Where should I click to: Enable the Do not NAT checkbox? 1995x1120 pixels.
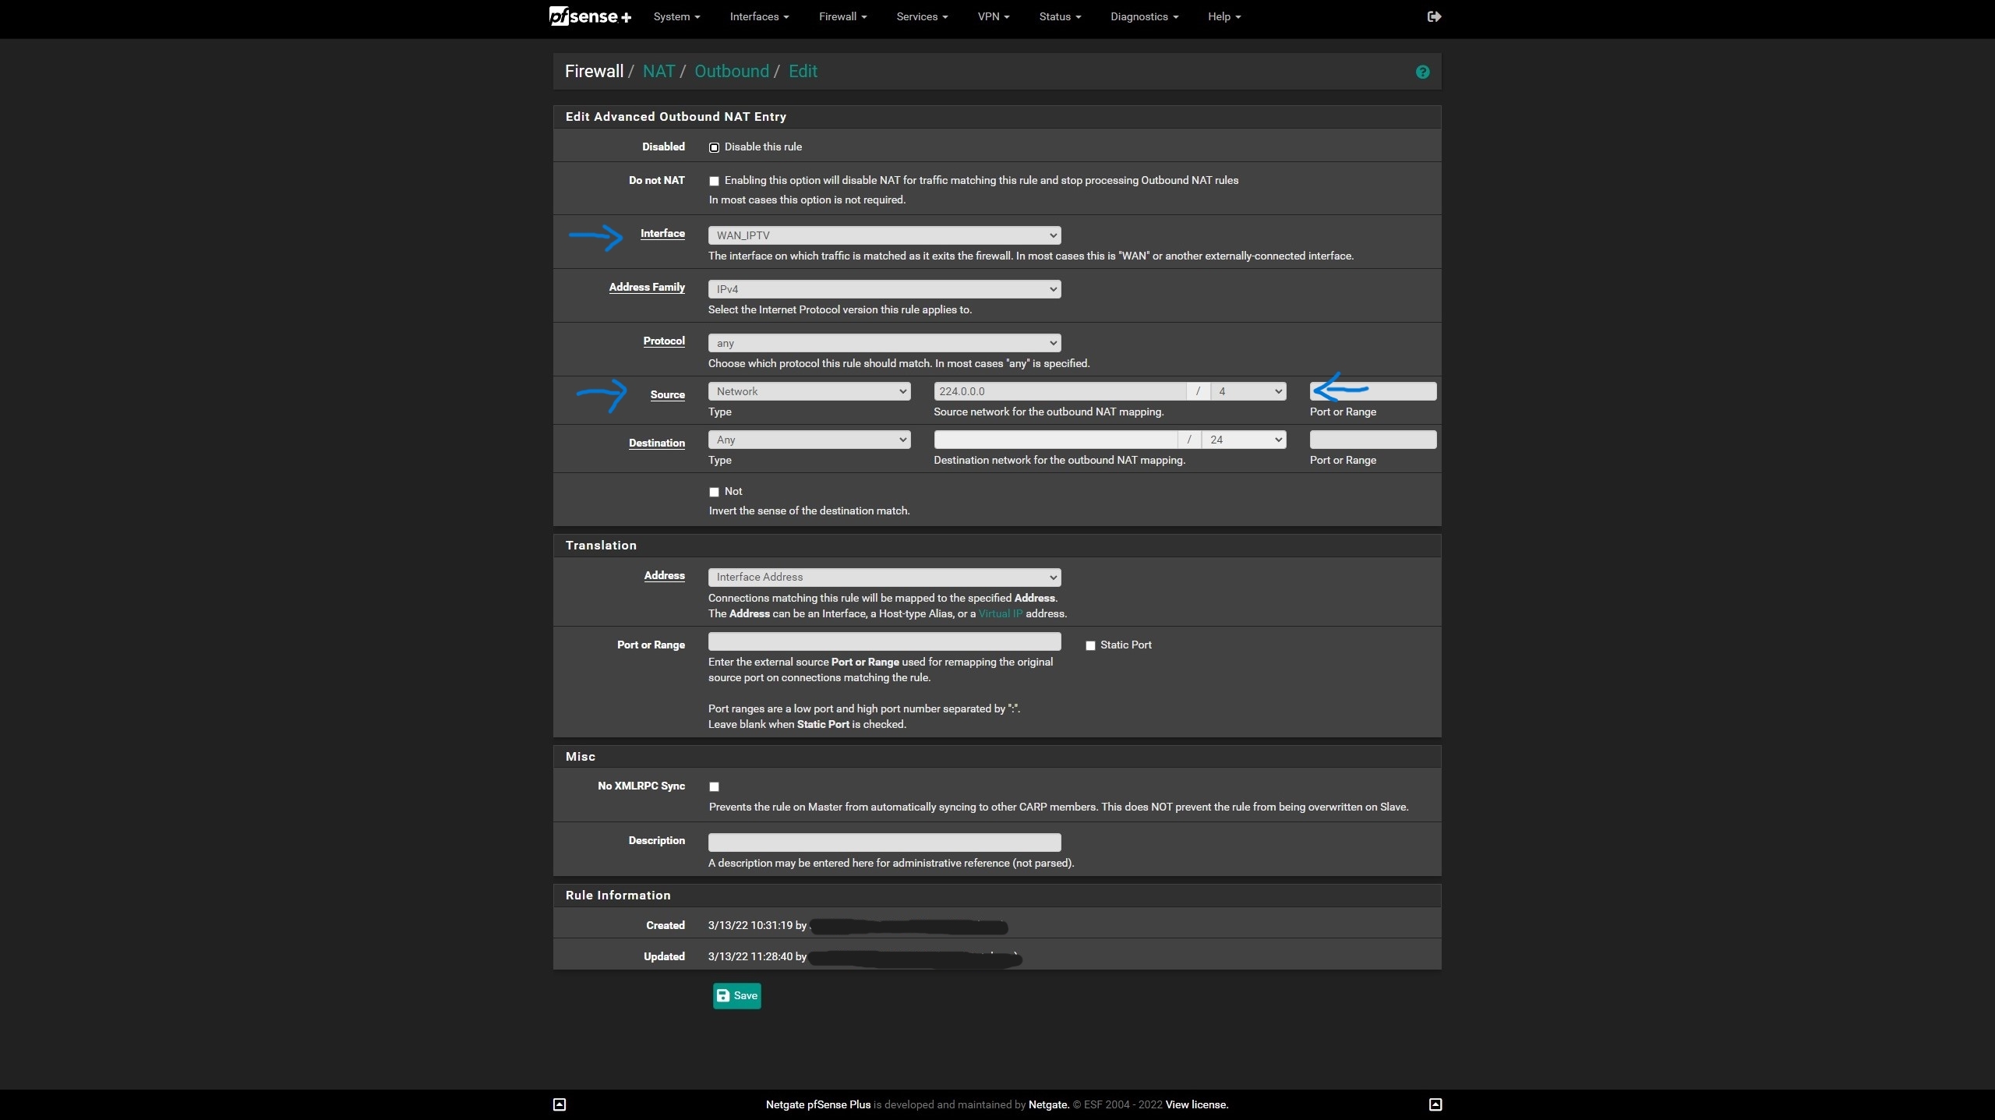(714, 181)
